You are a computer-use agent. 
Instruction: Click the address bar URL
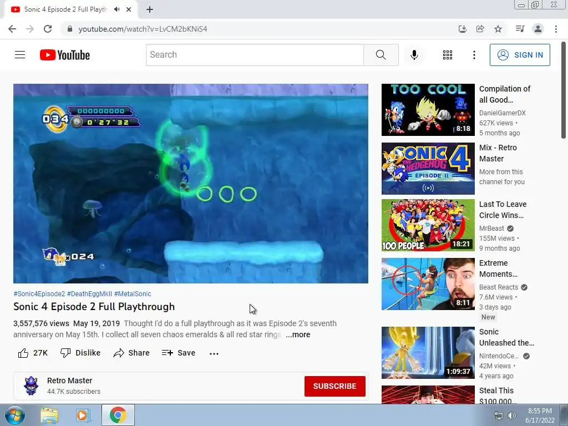(x=143, y=29)
